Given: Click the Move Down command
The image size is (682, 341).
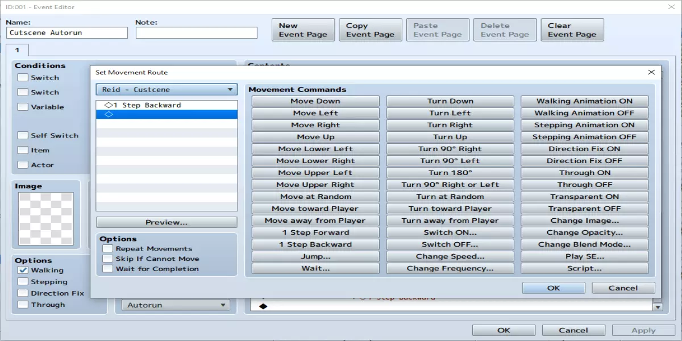Looking at the screenshot, I should [x=315, y=101].
